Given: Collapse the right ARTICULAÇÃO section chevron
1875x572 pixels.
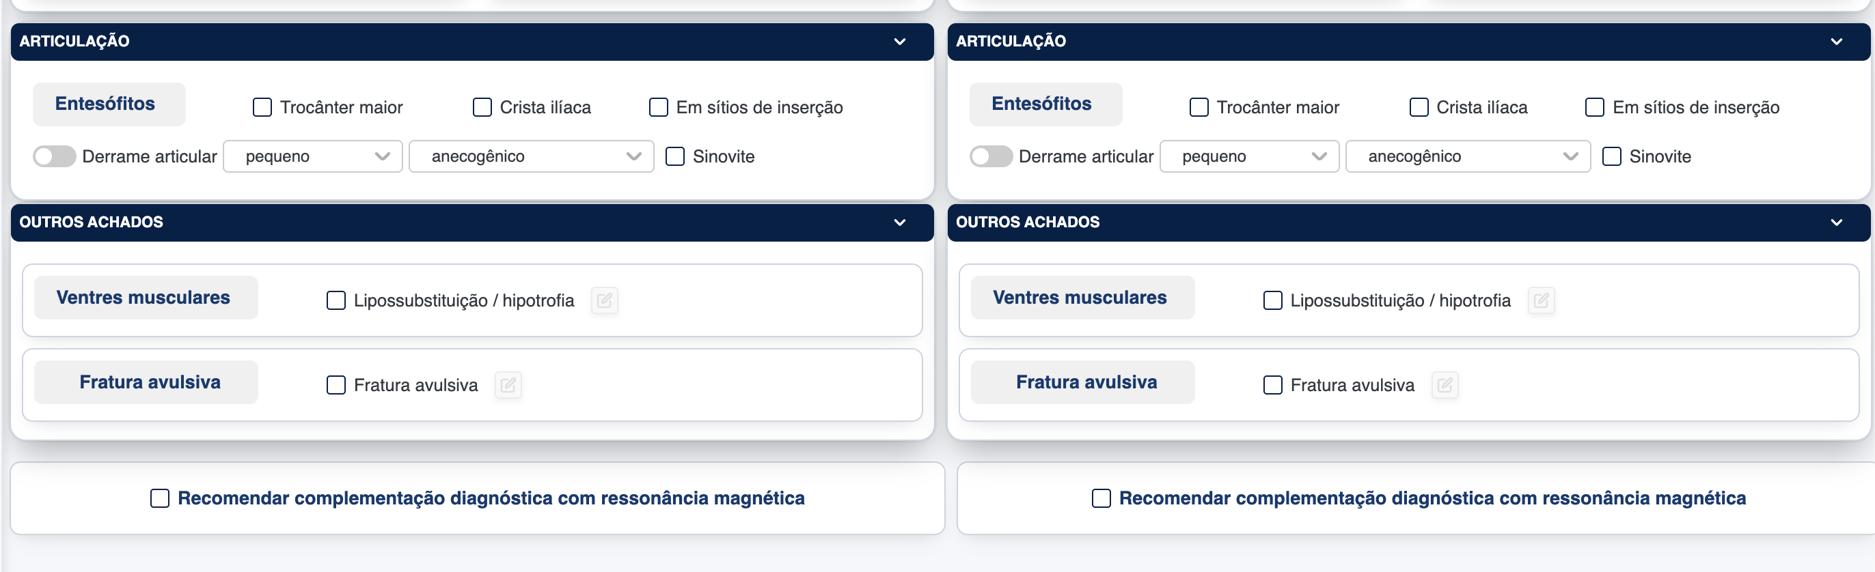Looking at the screenshot, I should [1837, 42].
